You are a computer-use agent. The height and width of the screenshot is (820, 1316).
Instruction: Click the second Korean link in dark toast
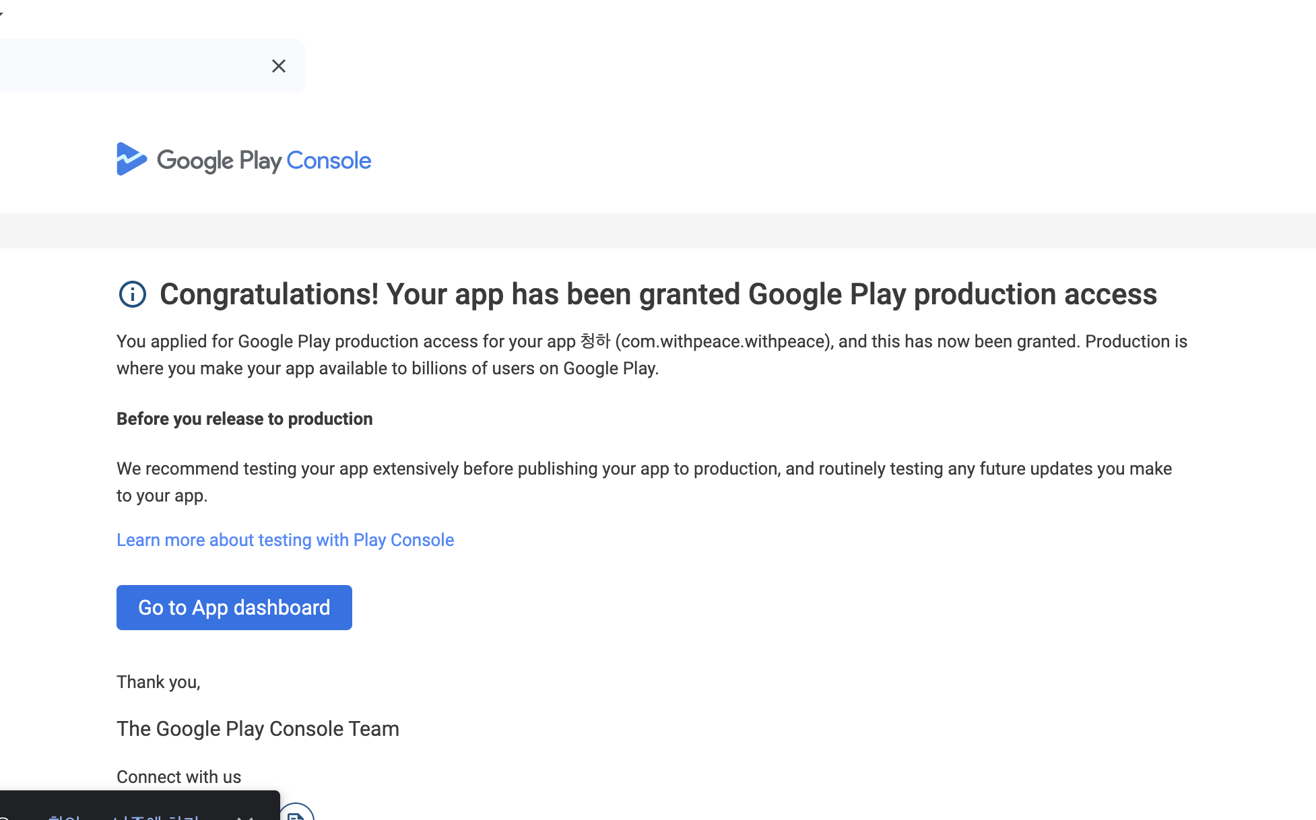coord(156,817)
